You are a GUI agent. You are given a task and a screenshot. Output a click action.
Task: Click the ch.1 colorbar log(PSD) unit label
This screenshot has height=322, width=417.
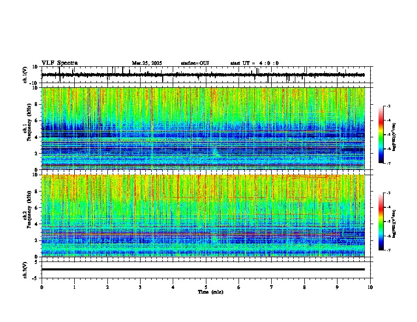click(394, 137)
